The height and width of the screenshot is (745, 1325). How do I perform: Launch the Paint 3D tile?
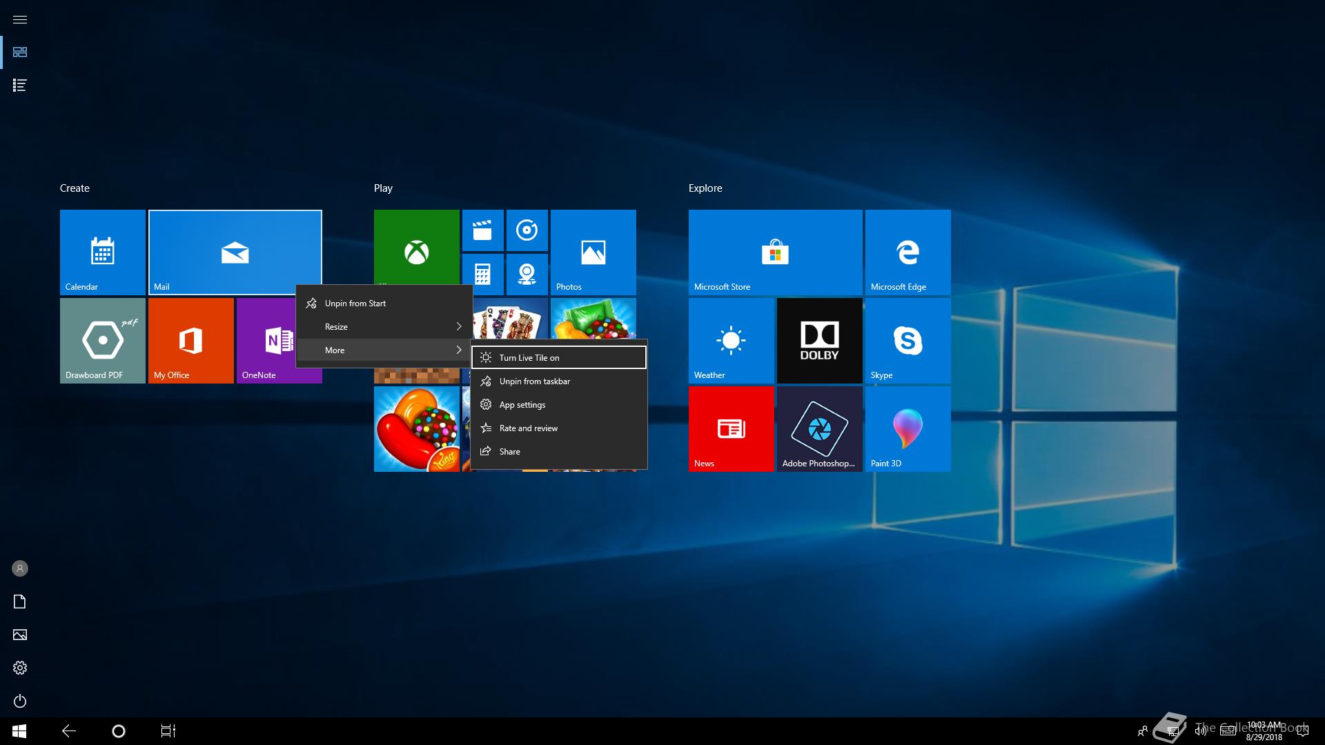[908, 429]
